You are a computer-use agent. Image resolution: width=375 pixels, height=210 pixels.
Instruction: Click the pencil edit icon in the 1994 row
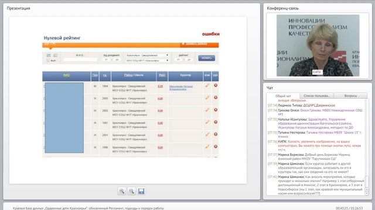point(207,85)
